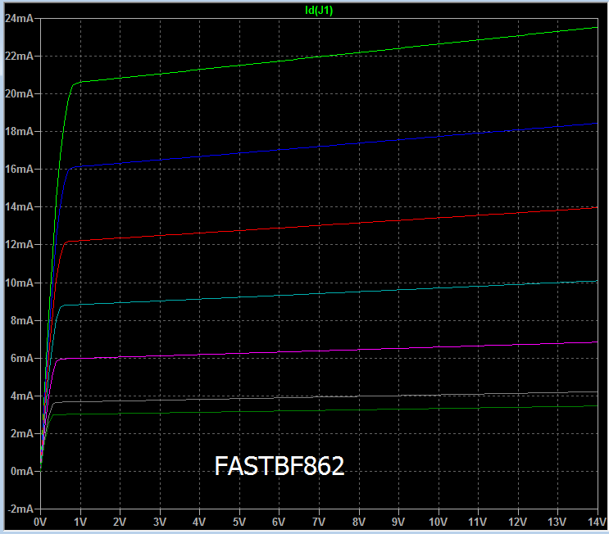Click the 24mA y-axis label
This screenshot has width=609, height=534.
tap(19, 18)
